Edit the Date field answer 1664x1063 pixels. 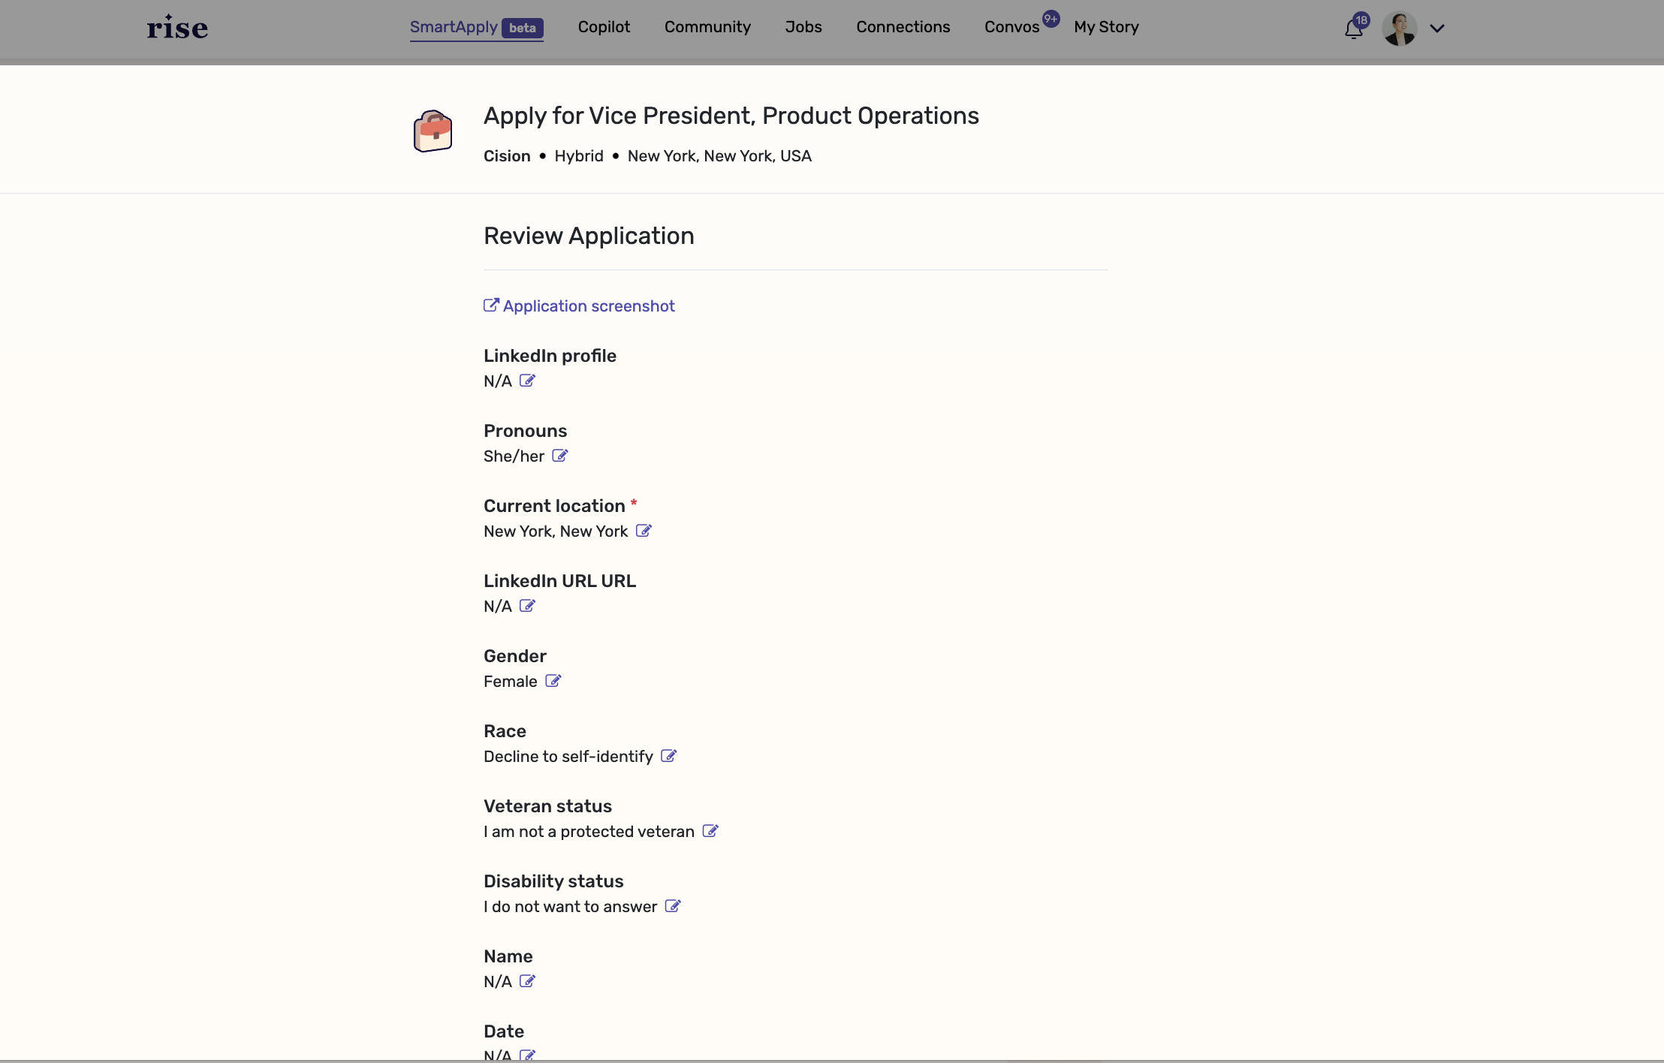527,1055
